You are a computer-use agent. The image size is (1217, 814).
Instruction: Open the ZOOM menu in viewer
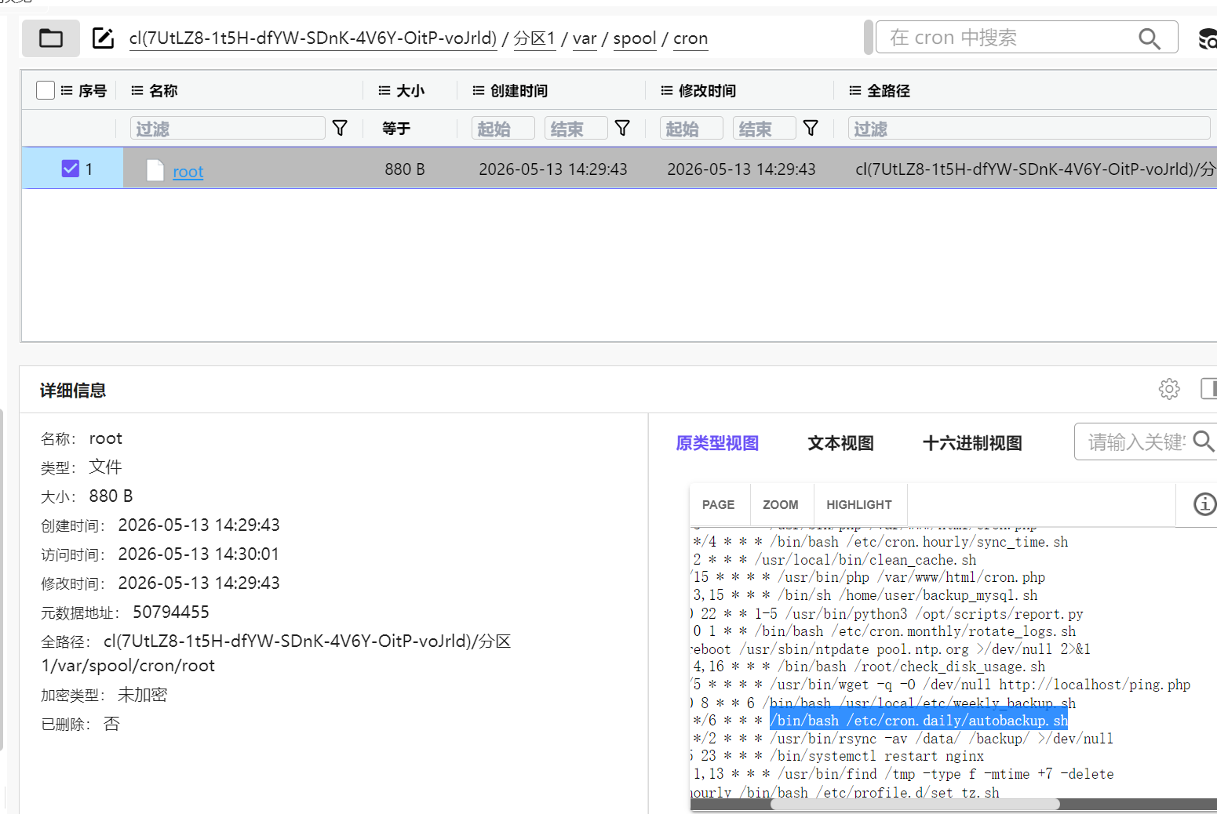[x=781, y=504]
